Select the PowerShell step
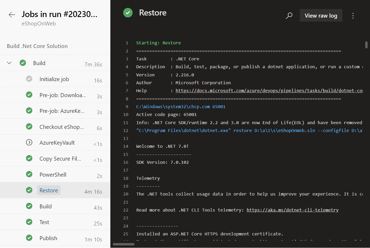 point(55,175)
